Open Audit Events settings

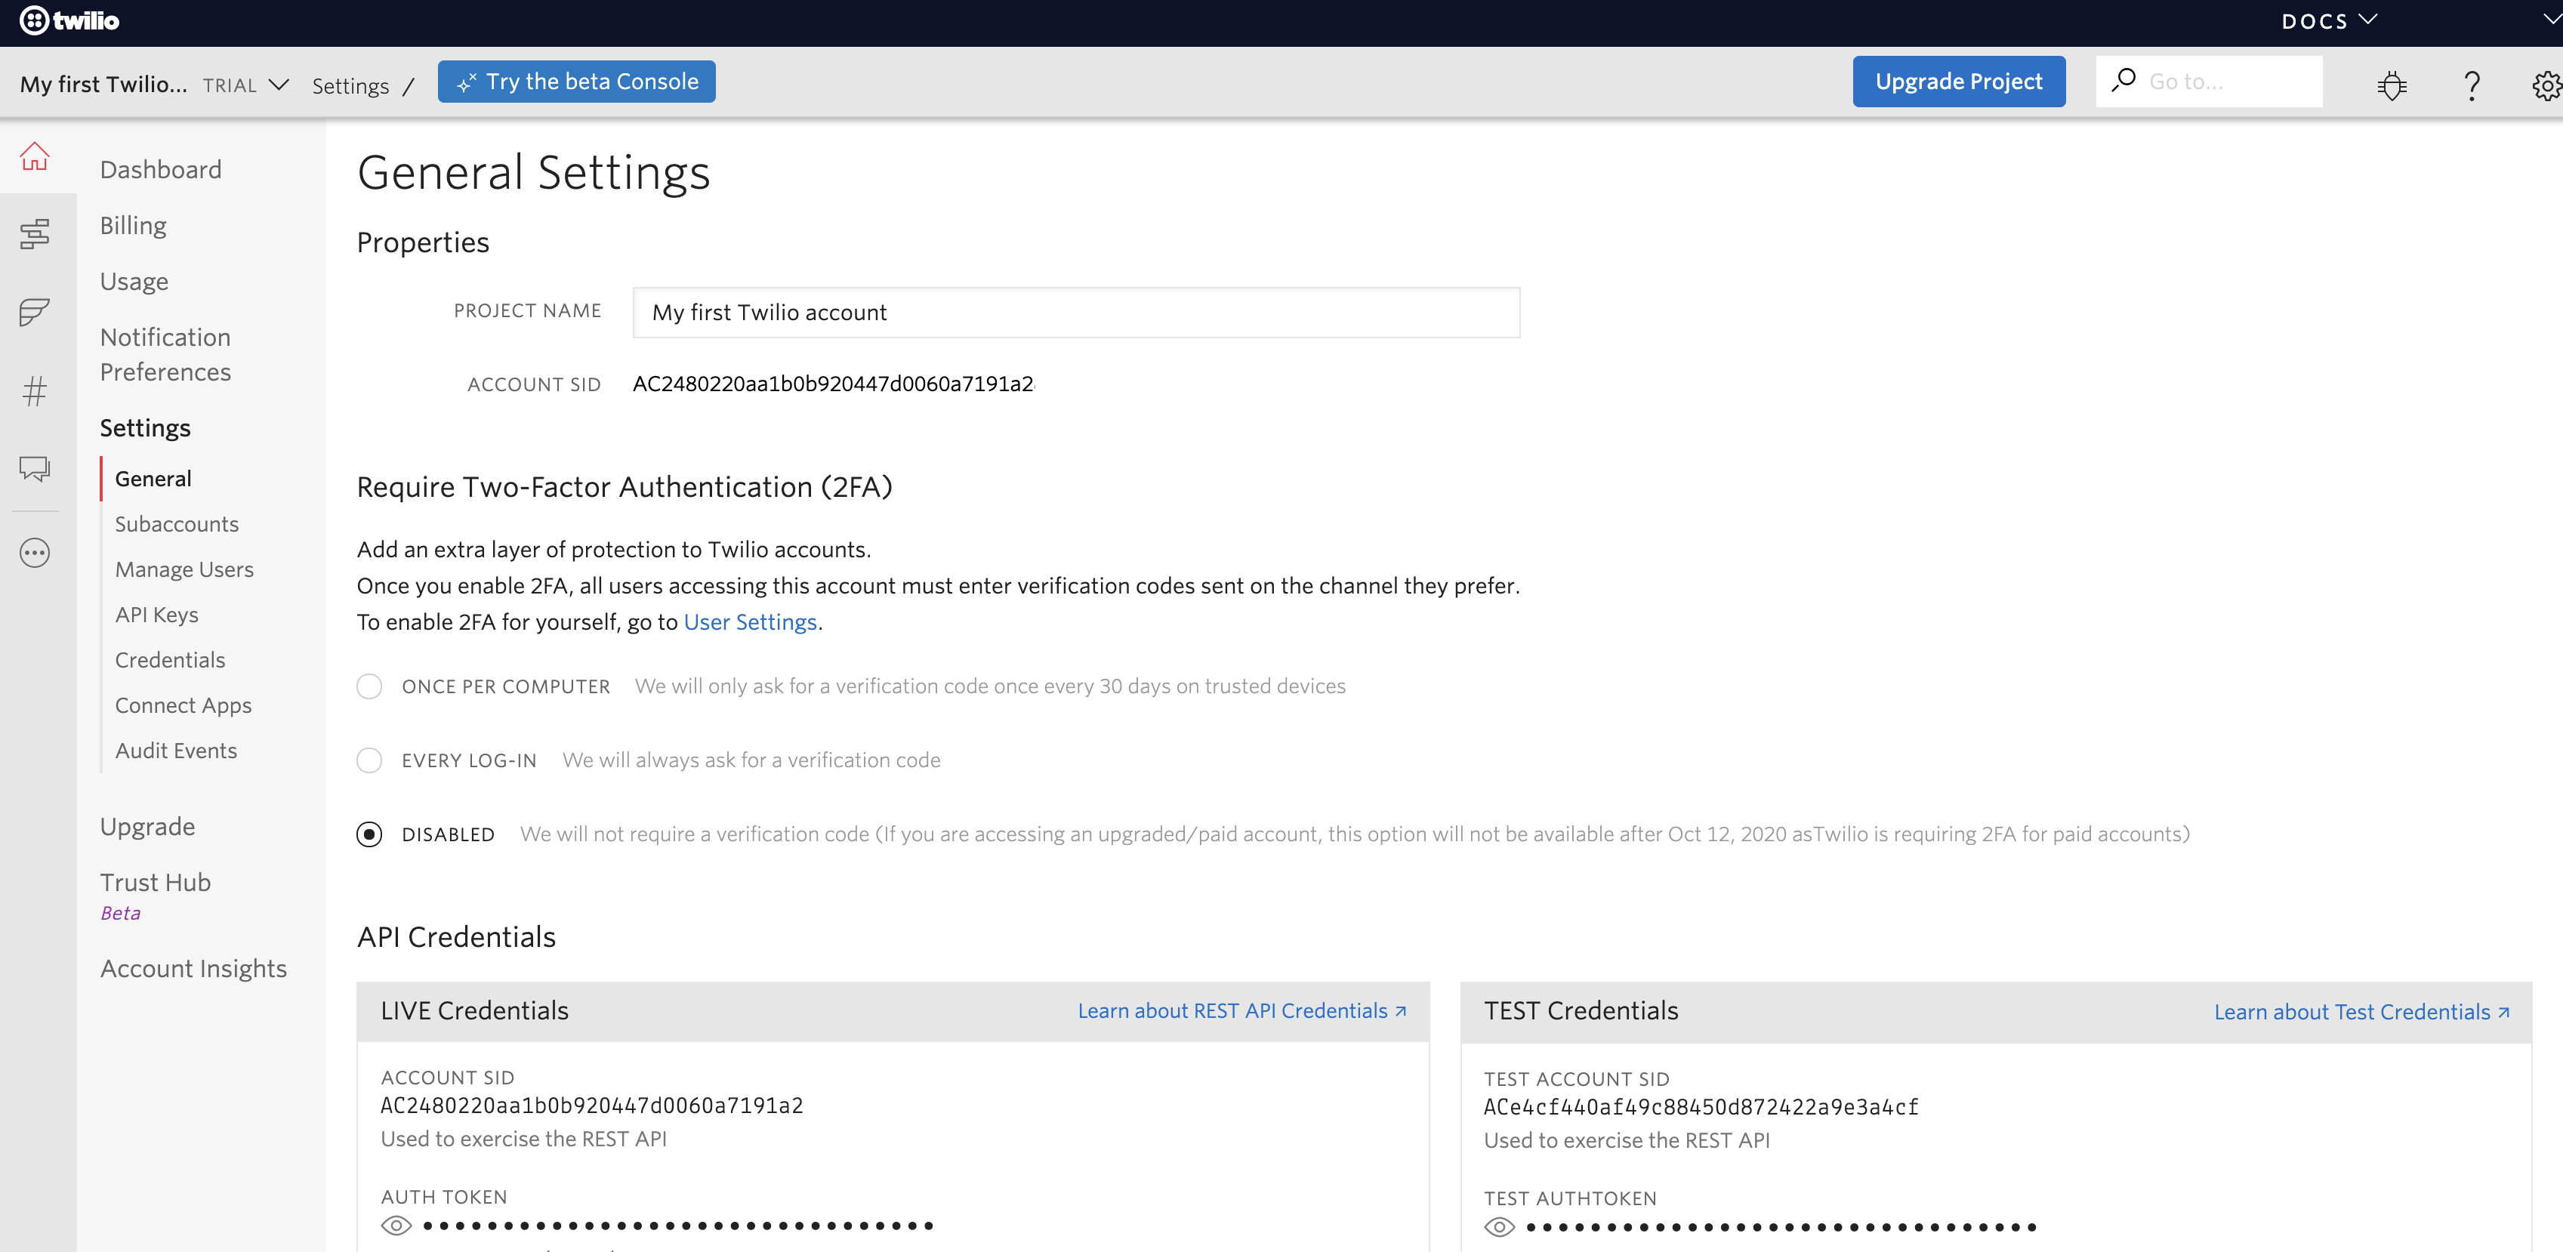click(x=176, y=751)
